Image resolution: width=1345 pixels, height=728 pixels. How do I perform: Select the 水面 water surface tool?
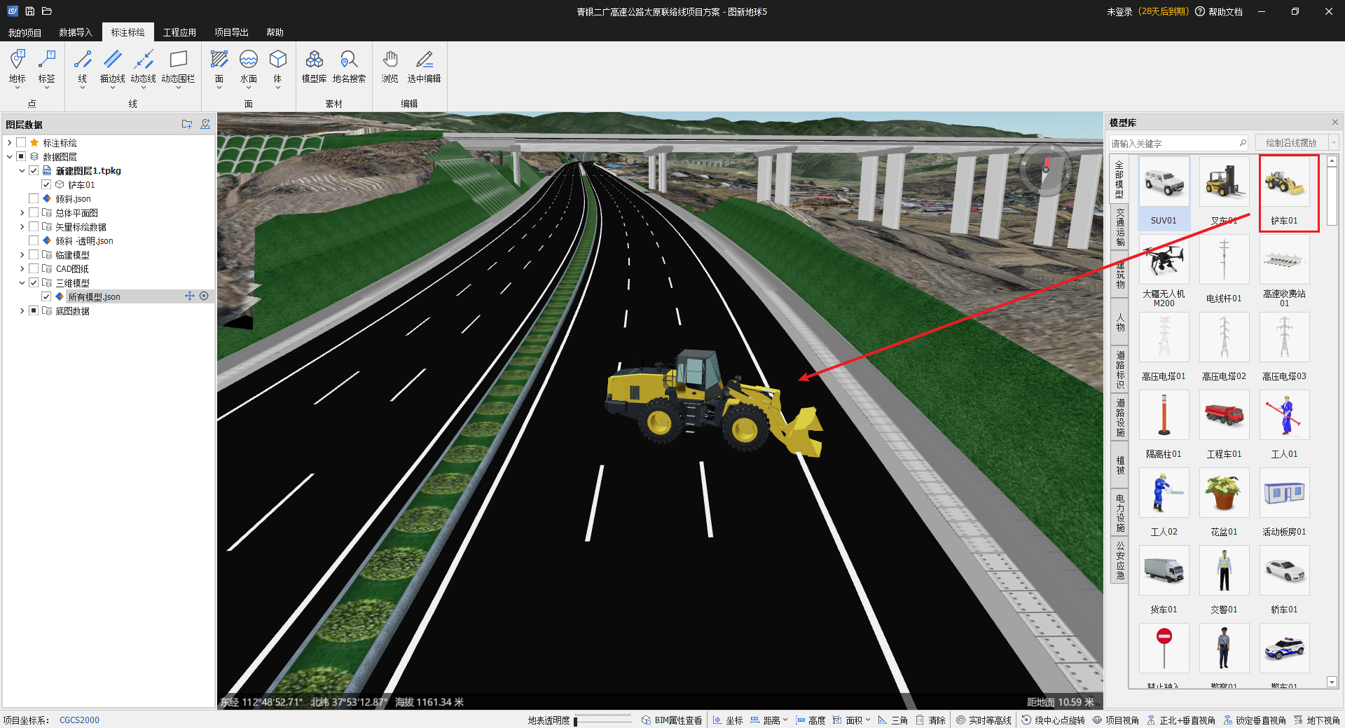(248, 67)
